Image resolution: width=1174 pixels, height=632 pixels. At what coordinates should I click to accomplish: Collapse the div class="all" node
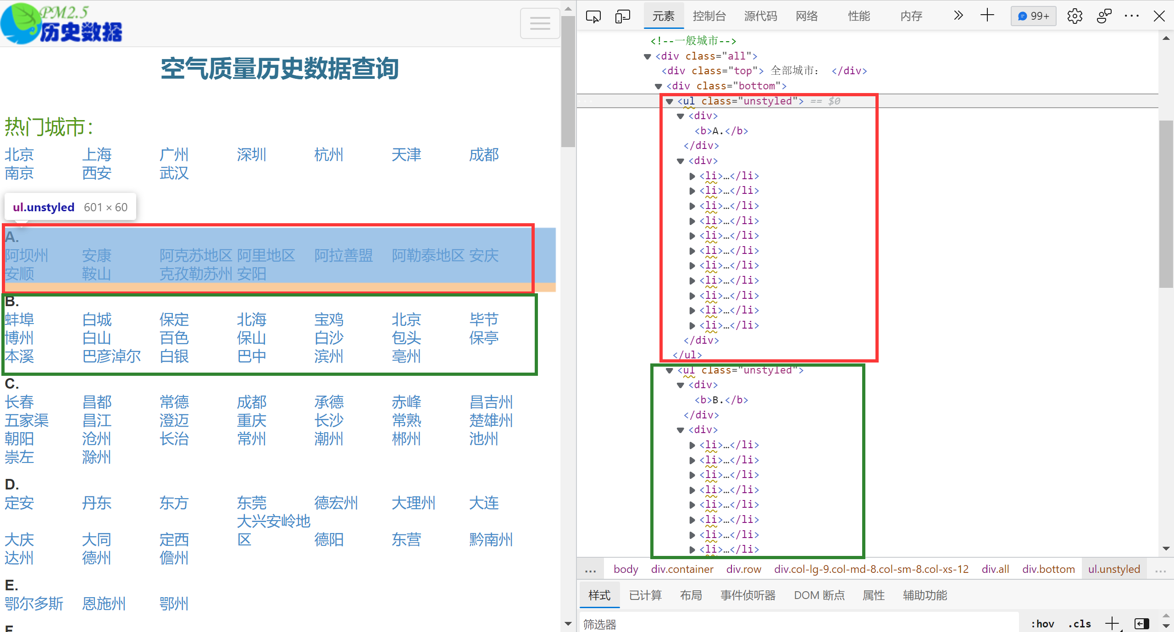[x=647, y=56]
